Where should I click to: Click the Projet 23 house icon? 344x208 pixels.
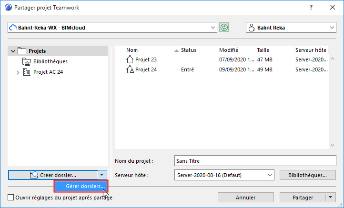click(130, 59)
